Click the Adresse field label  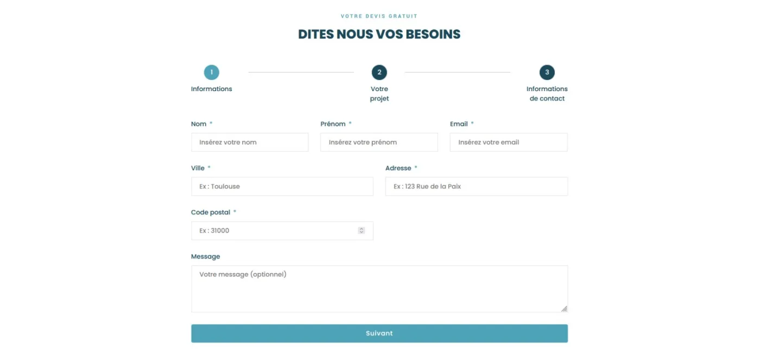398,168
